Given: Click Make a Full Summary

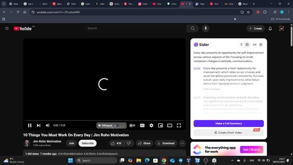Looking at the screenshot, I should (x=228, y=123).
